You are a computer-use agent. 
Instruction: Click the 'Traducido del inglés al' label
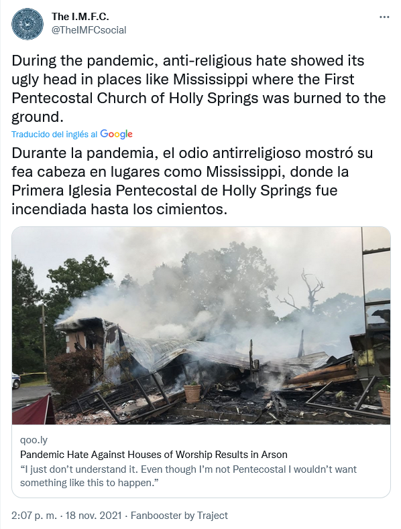click(54, 135)
